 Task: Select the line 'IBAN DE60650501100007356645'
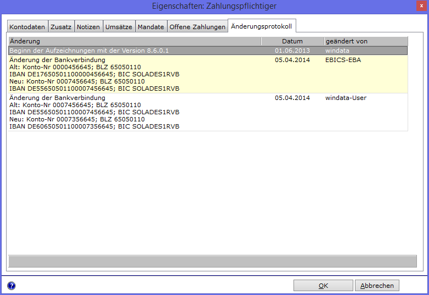[x=94, y=126]
